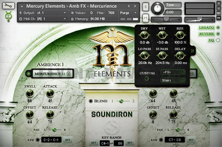
Task: Enable the BLEND toggle
Action: [91, 101]
